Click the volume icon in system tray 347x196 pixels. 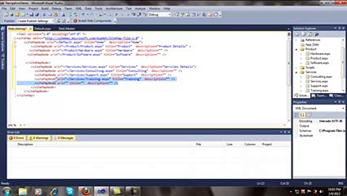pyautogui.click(x=321, y=191)
